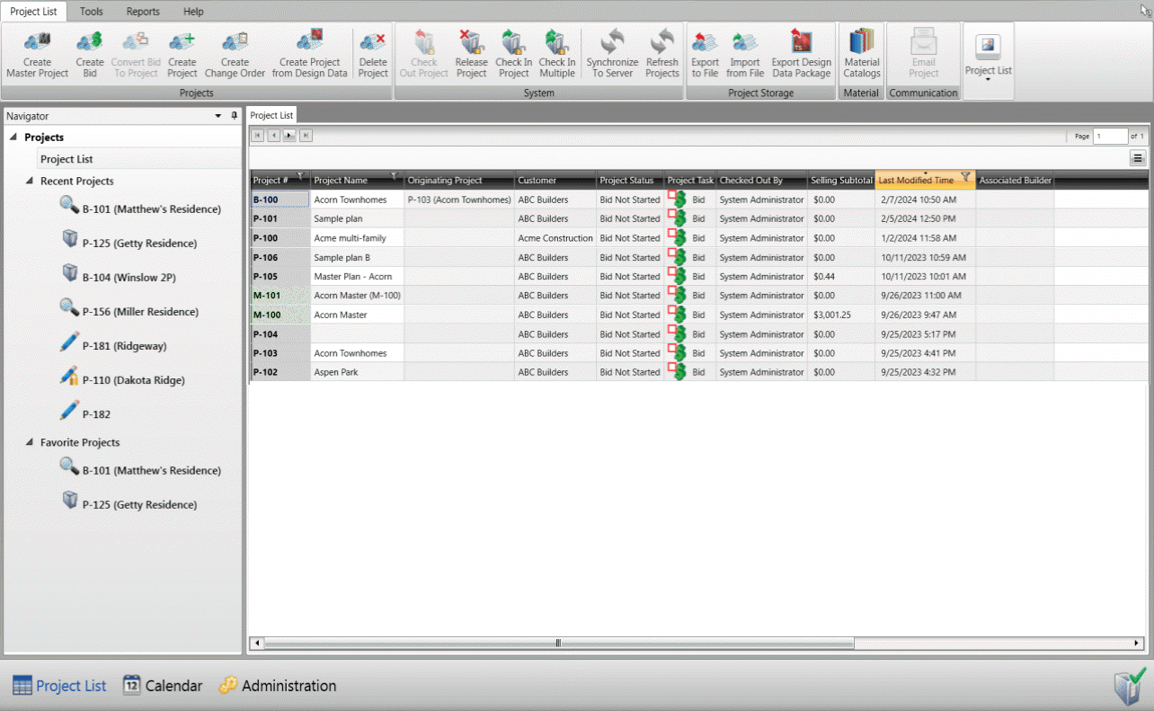Click Check In Multiple icon
This screenshot has height=711, width=1154.
click(x=556, y=42)
